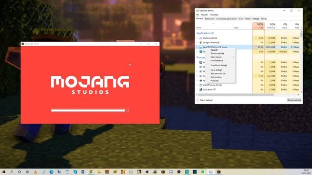The width and height of the screenshot is (312, 175).
Task: Expand the Java Platform SE binary row
Action: pos(197,47)
